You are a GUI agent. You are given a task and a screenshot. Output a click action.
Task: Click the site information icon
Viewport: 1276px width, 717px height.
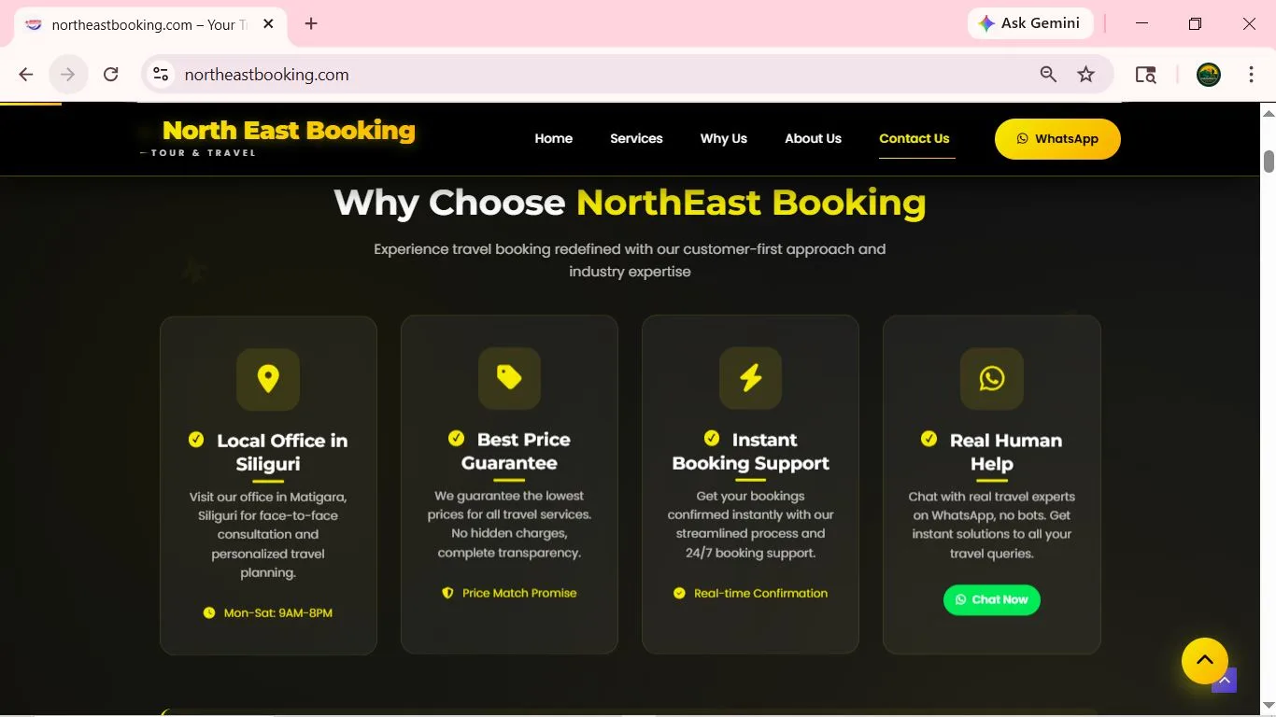(x=162, y=75)
